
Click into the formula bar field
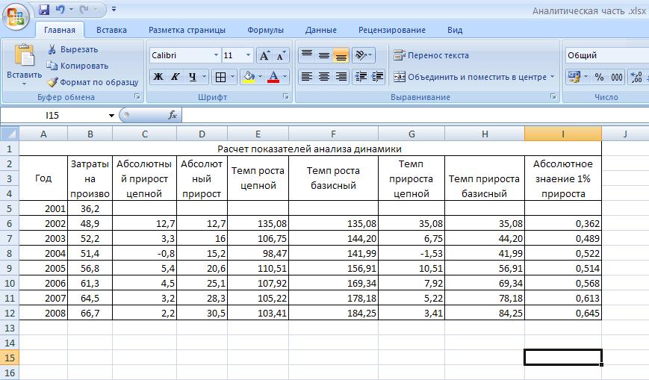coord(415,116)
